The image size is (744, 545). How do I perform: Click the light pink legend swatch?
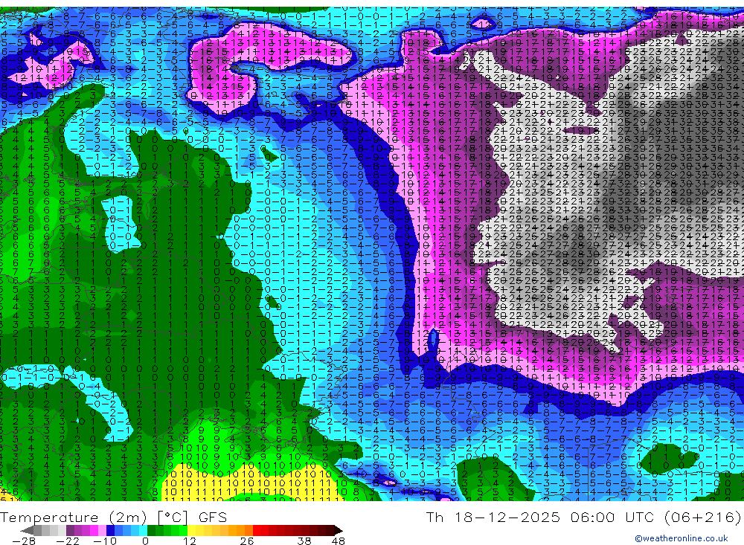pyautogui.click(x=102, y=531)
